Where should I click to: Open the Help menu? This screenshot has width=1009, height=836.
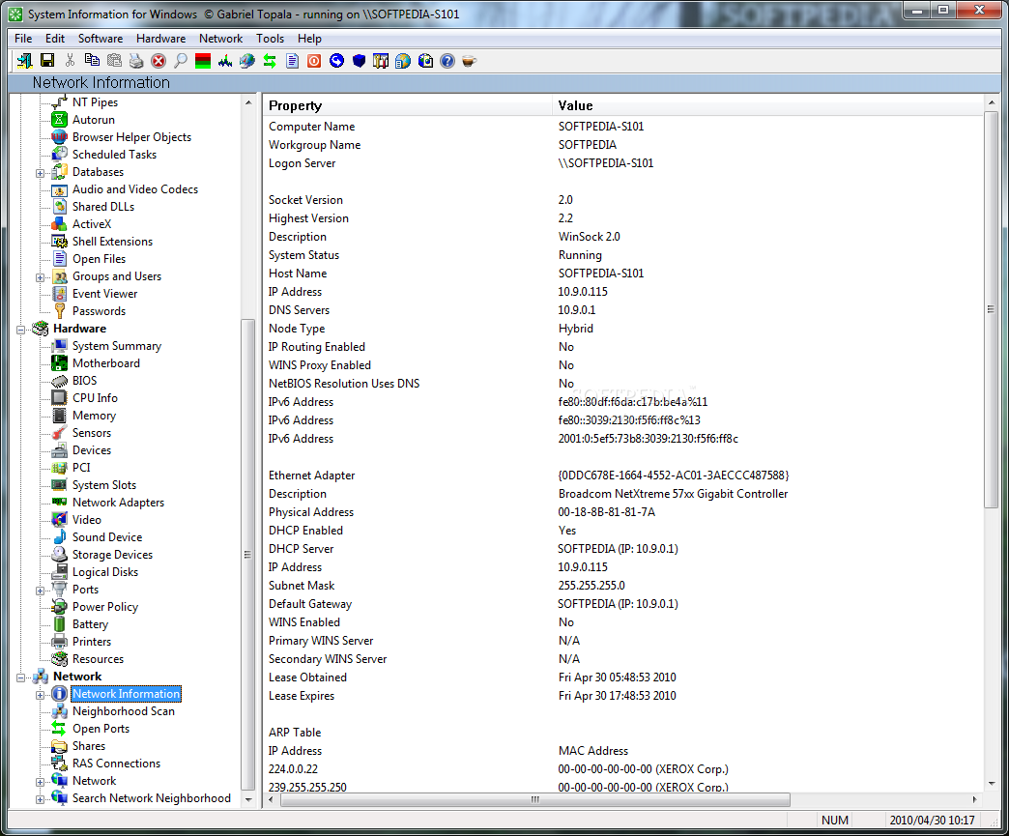(x=309, y=39)
